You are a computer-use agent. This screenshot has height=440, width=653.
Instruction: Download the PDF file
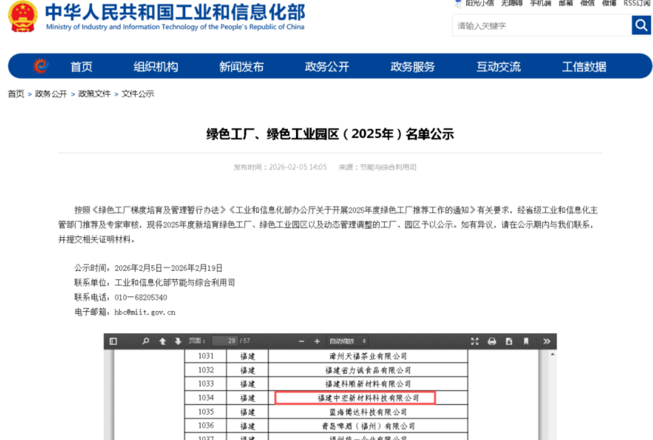[509, 341]
